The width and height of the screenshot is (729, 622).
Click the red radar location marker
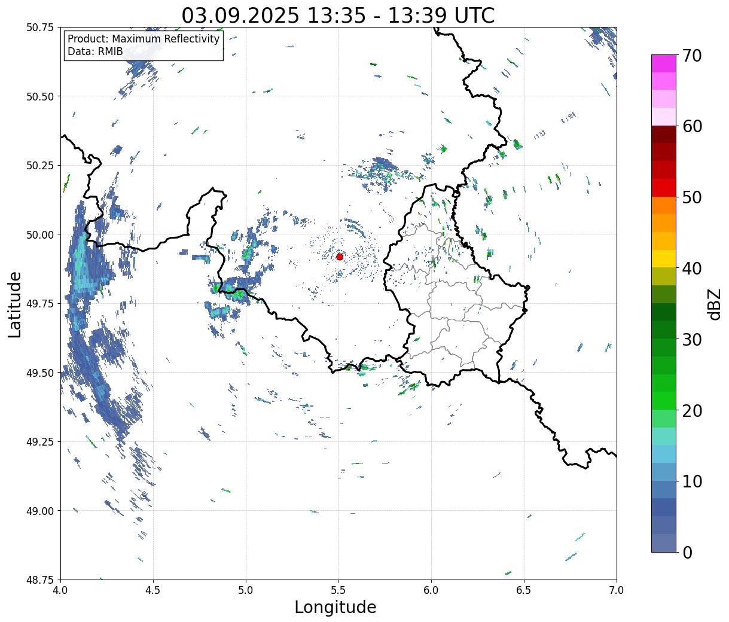point(340,257)
